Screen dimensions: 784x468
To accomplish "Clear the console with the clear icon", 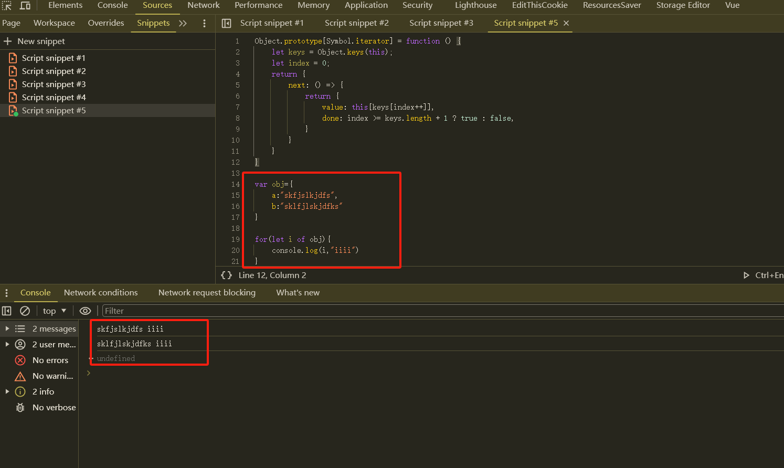I will (x=25, y=311).
